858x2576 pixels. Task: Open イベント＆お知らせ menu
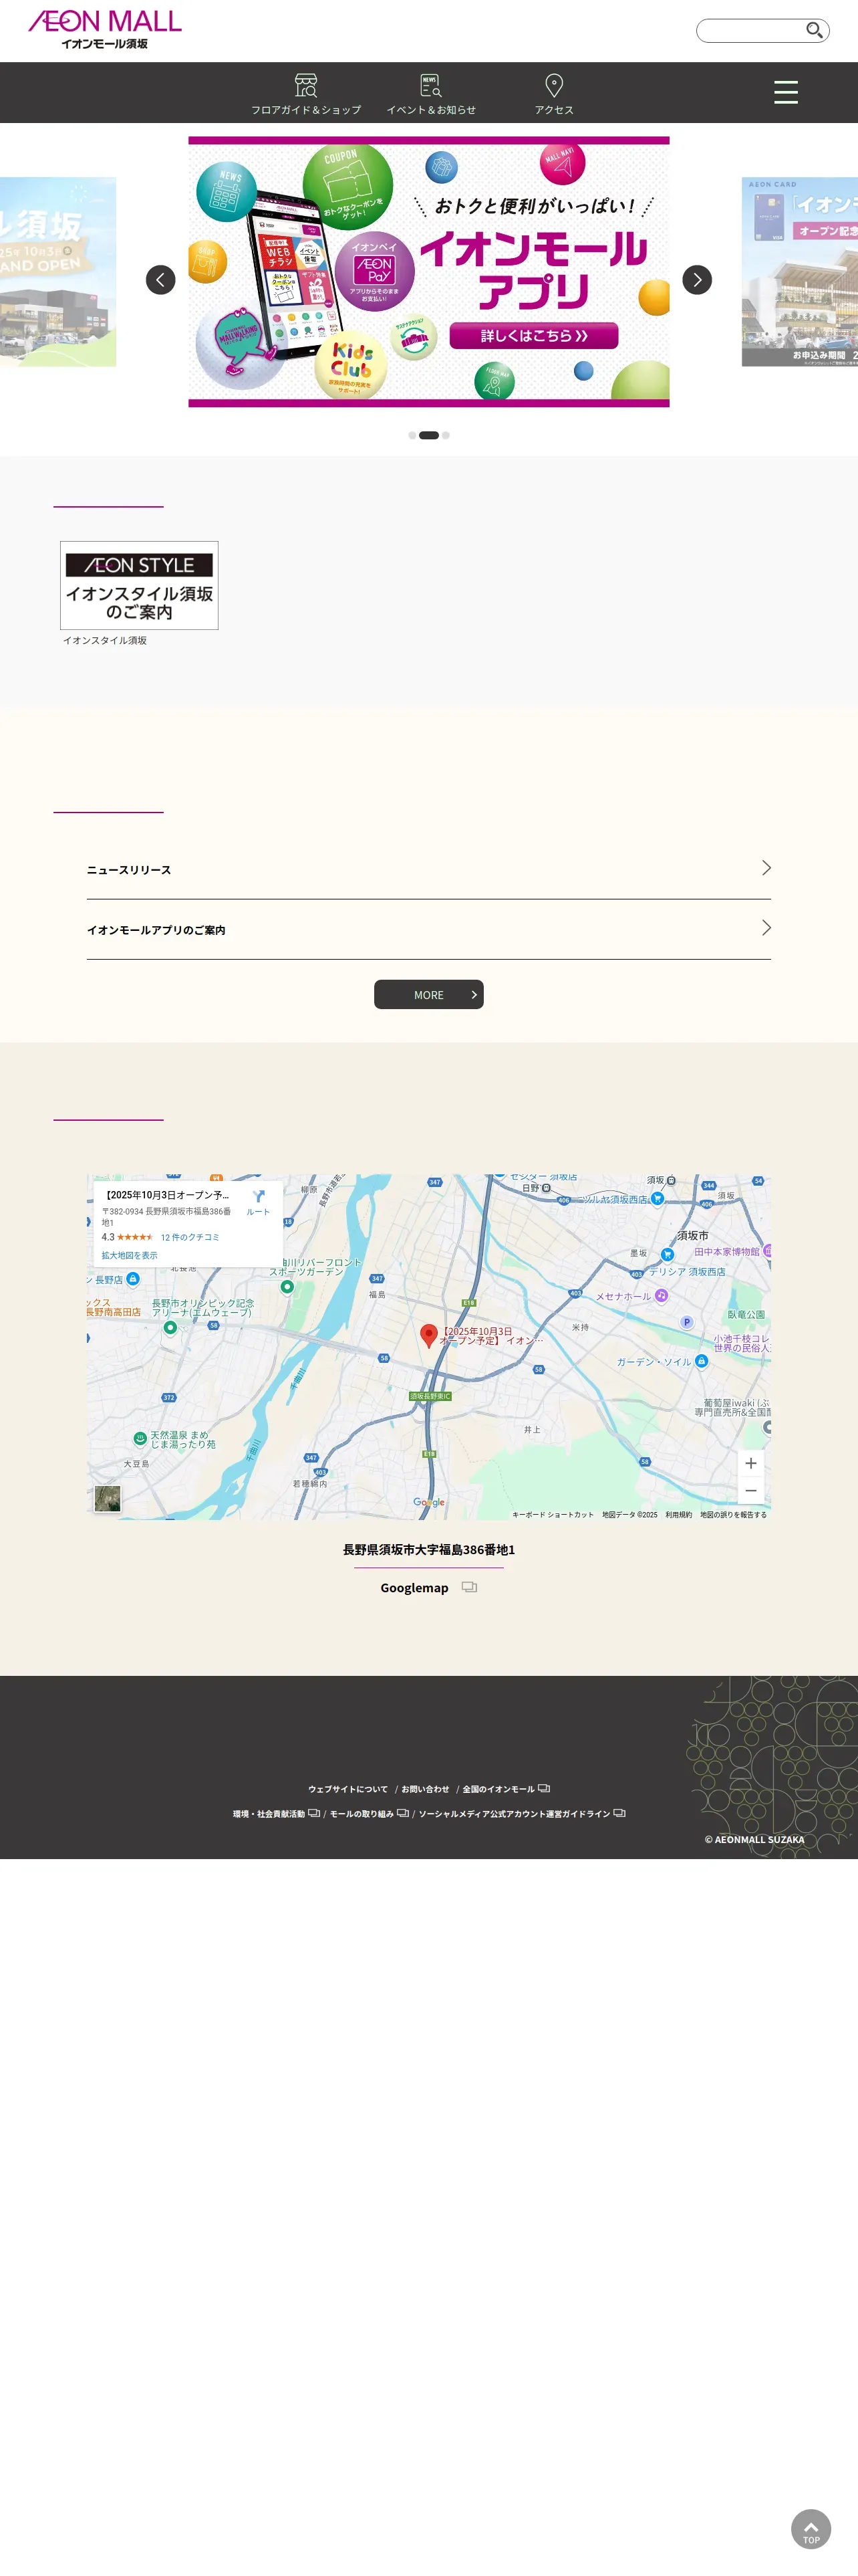click(x=430, y=93)
